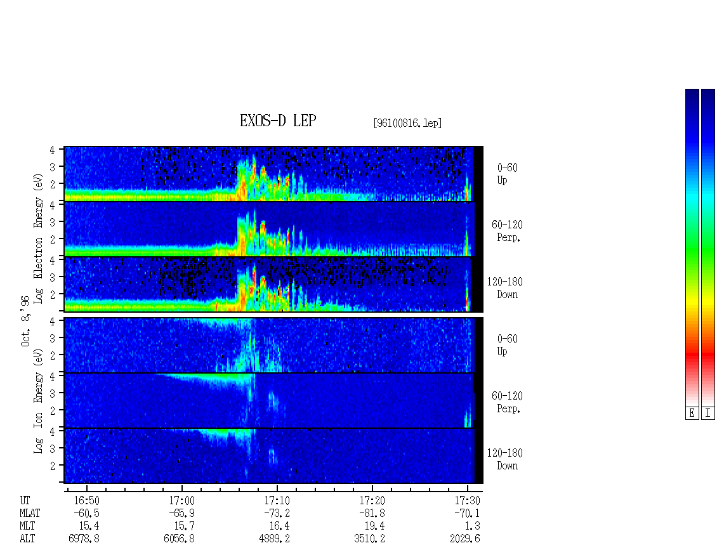This screenshot has width=717, height=555.
Task: Click the ion "120-180 Down" pitch angle label
Action: coord(504,459)
